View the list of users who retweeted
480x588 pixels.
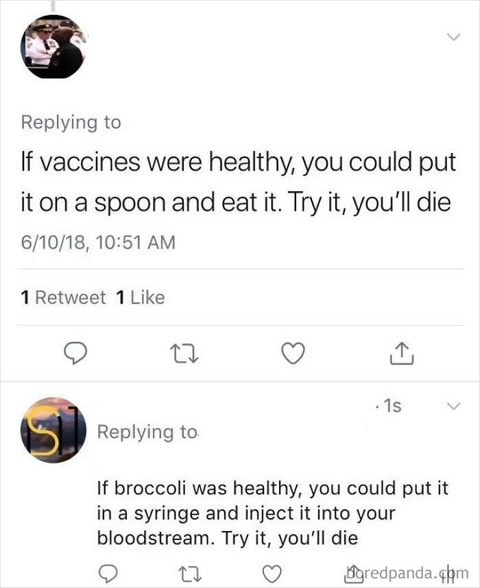[64, 297]
